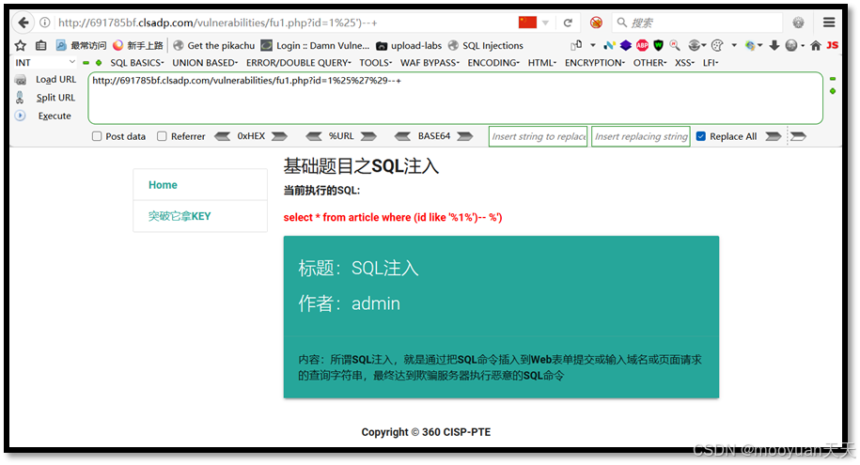Click the Split URL button
The image size is (860, 465).
pos(46,98)
